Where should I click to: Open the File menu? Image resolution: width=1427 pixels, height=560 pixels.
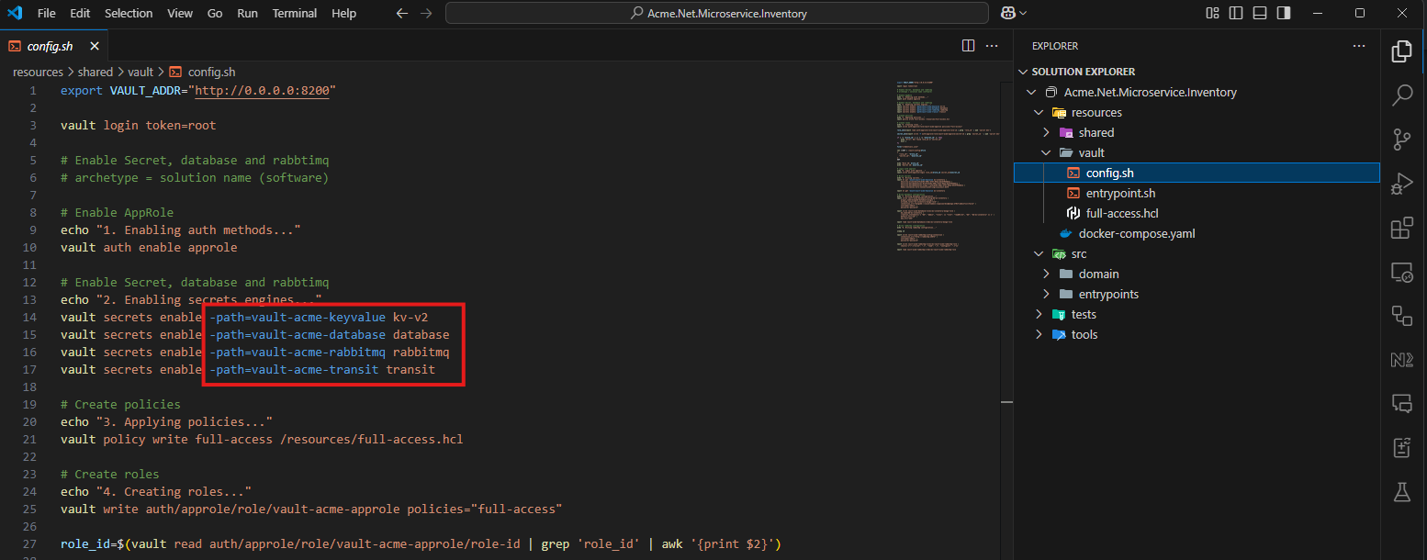coord(47,14)
